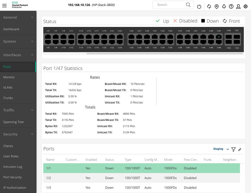
Task: Click the edit pencil icon in Ports table
Action: (240, 150)
